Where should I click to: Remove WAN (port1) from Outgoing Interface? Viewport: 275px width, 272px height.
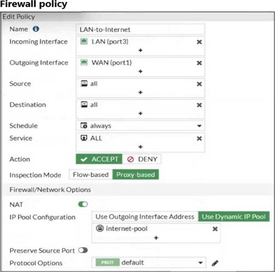(199, 63)
